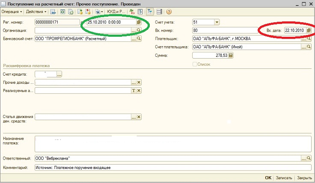Click magnifier icon next to Организация field

(139, 30)
